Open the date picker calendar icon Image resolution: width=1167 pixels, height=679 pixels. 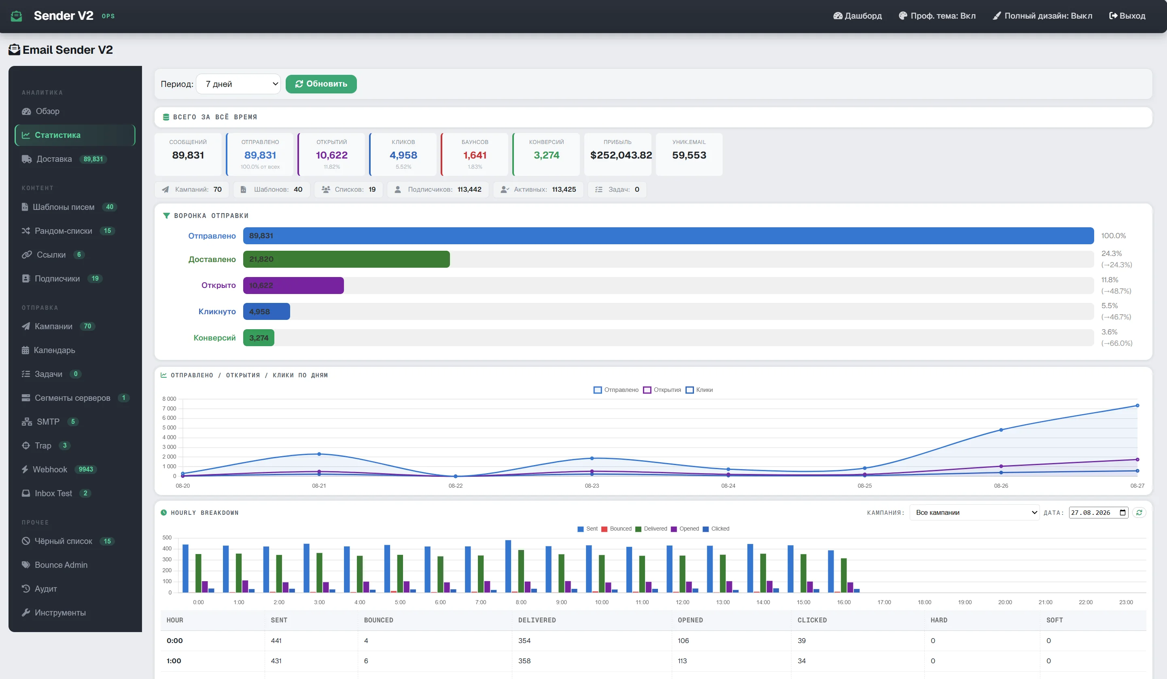click(x=1122, y=513)
